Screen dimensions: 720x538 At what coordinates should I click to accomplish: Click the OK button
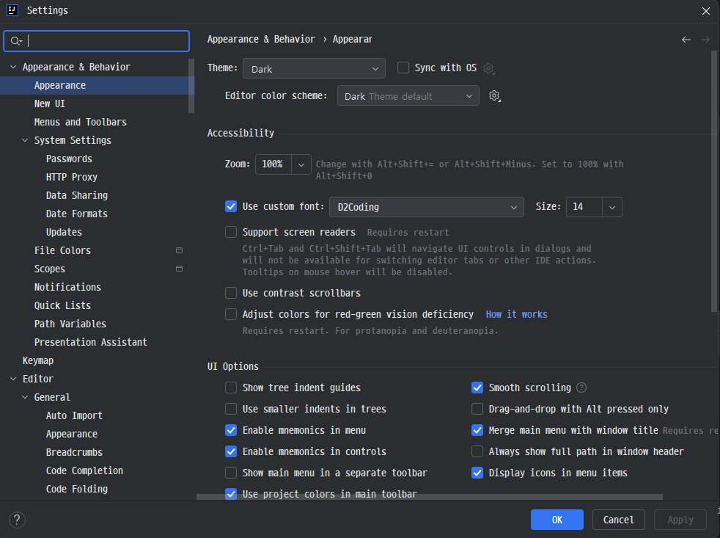click(x=557, y=520)
